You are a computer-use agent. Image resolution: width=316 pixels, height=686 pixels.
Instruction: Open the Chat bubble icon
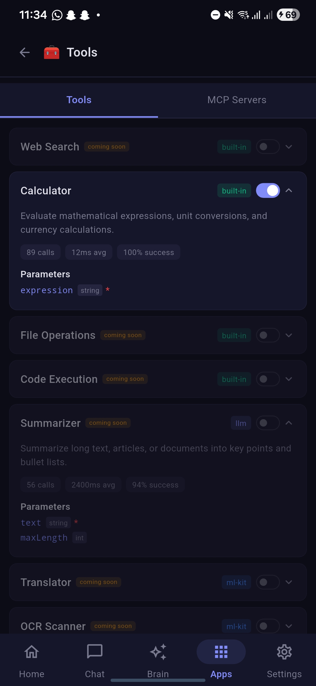click(95, 652)
